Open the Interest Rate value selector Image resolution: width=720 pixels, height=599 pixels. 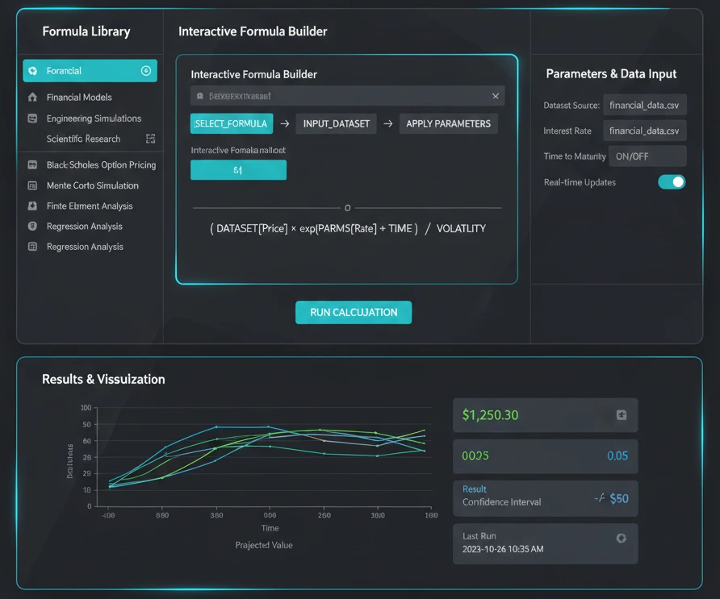[x=644, y=131]
